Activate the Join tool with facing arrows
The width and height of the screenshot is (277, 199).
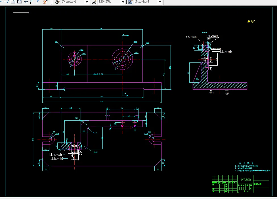(x=26, y=2)
